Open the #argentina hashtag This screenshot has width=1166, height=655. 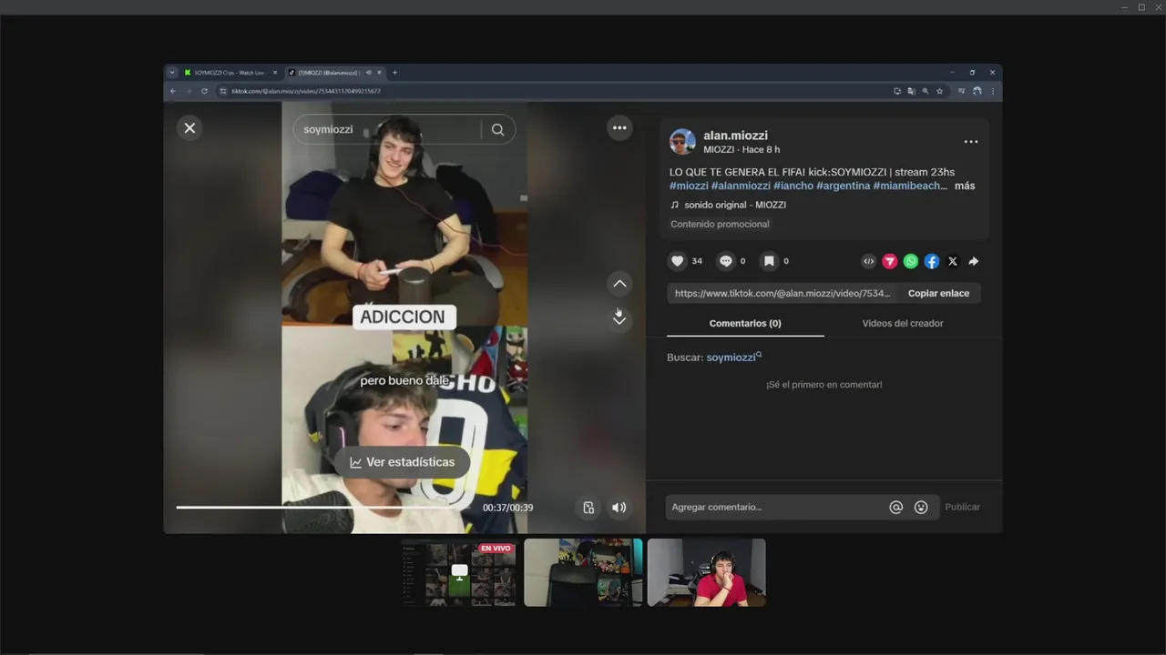tap(844, 186)
